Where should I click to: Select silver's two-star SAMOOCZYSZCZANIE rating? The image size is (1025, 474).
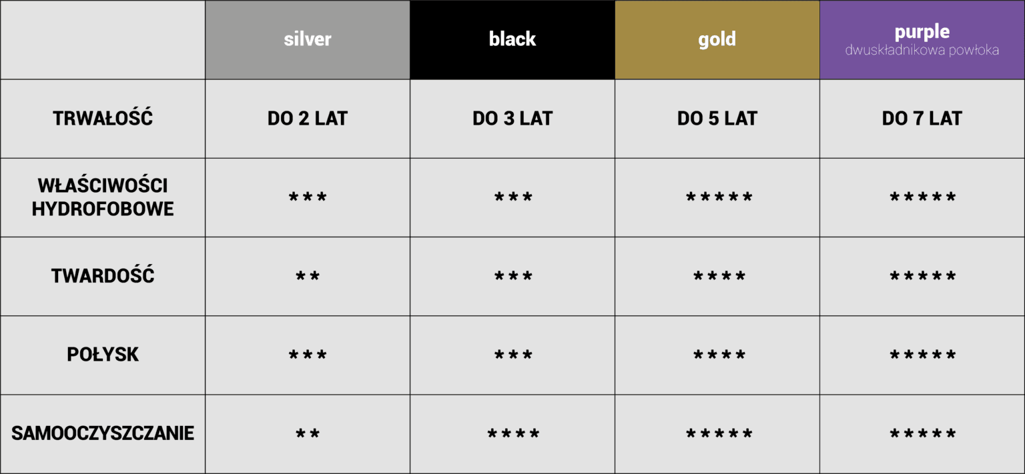[308, 435]
